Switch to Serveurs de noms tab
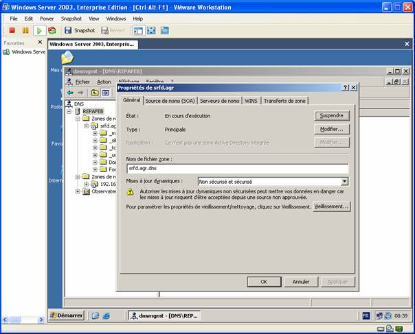 (x=219, y=101)
